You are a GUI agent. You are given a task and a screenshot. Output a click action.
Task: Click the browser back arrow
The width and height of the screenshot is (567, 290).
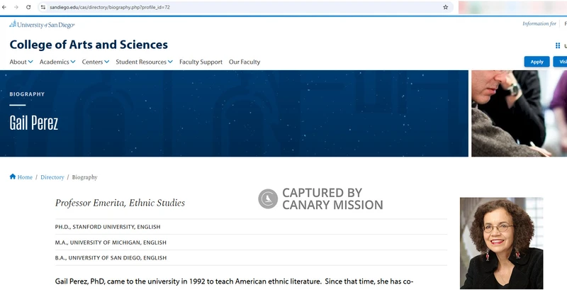(x=4, y=7)
